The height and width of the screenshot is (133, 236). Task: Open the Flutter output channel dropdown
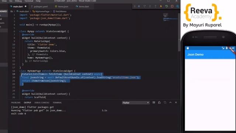tap(136, 103)
